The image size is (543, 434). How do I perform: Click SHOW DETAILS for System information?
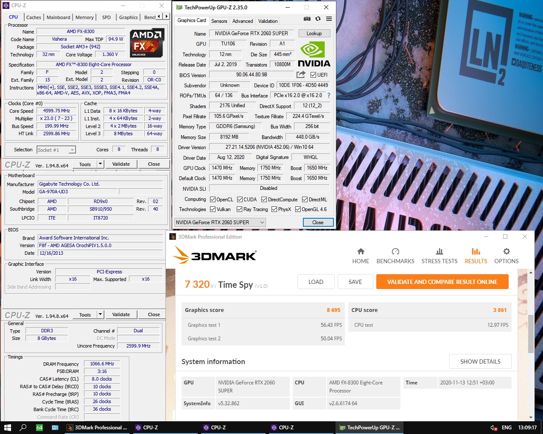pyautogui.click(x=480, y=362)
